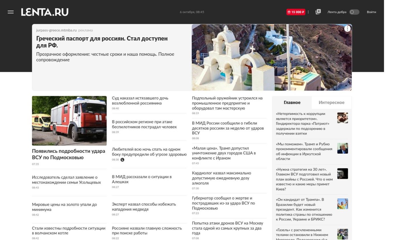Open sidebar story '«Он кандидат от Трампа»'
416x240 pixels.
[x=304, y=209]
